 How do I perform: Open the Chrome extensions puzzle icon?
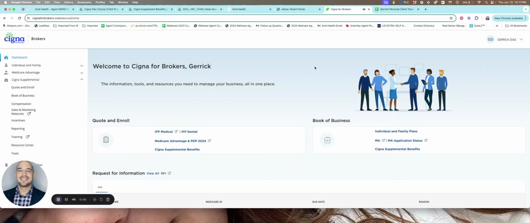pyautogui.click(x=476, y=18)
